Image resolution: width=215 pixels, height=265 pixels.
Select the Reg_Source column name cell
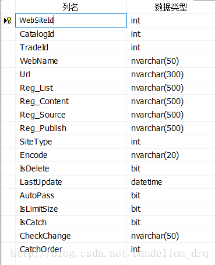(71, 115)
